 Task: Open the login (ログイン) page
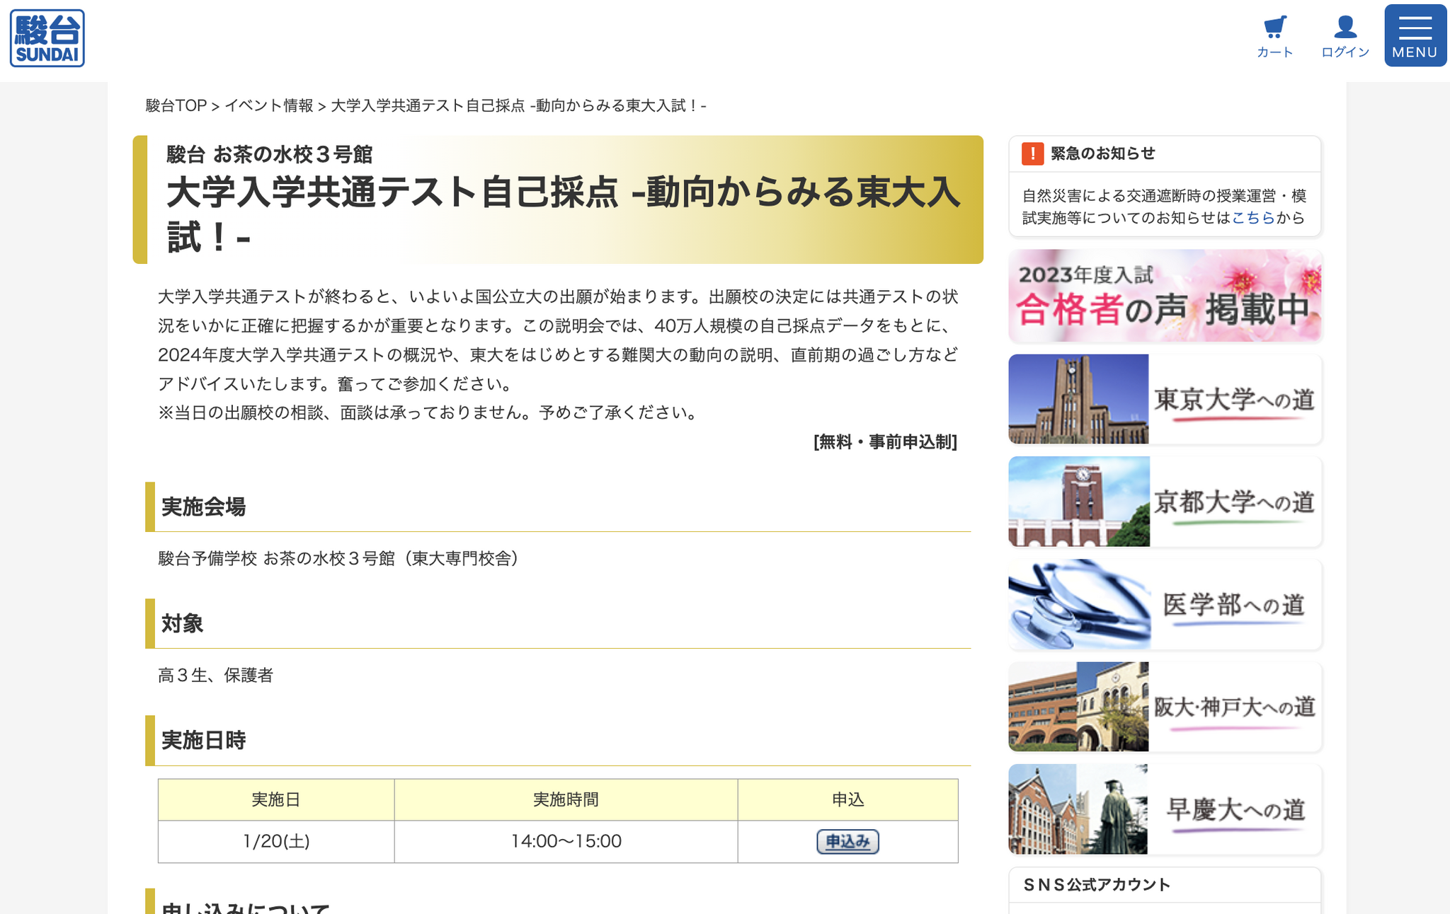coord(1345,37)
